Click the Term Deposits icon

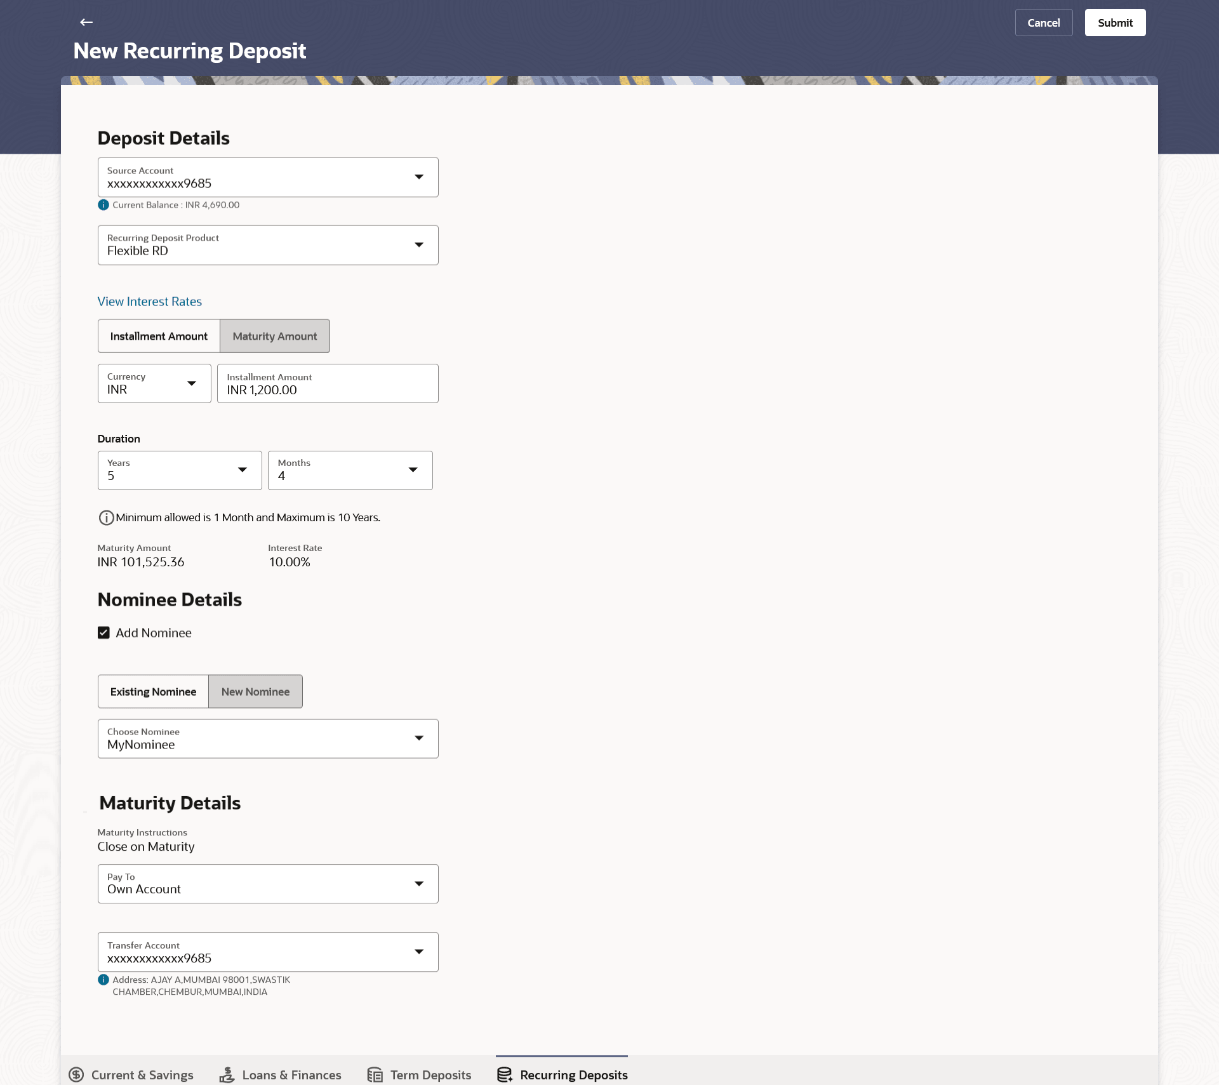click(x=375, y=1074)
